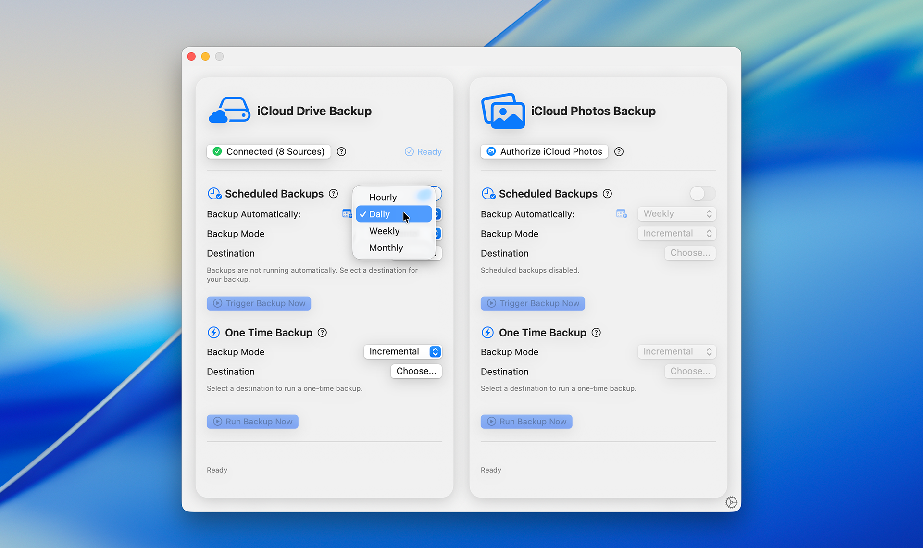Choose Weekly in the frequency menu
The image size is (923, 548).
click(x=394, y=231)
